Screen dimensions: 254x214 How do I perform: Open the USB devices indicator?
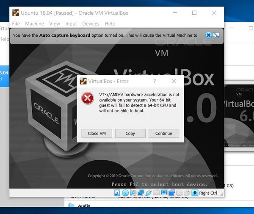[149, 193]
